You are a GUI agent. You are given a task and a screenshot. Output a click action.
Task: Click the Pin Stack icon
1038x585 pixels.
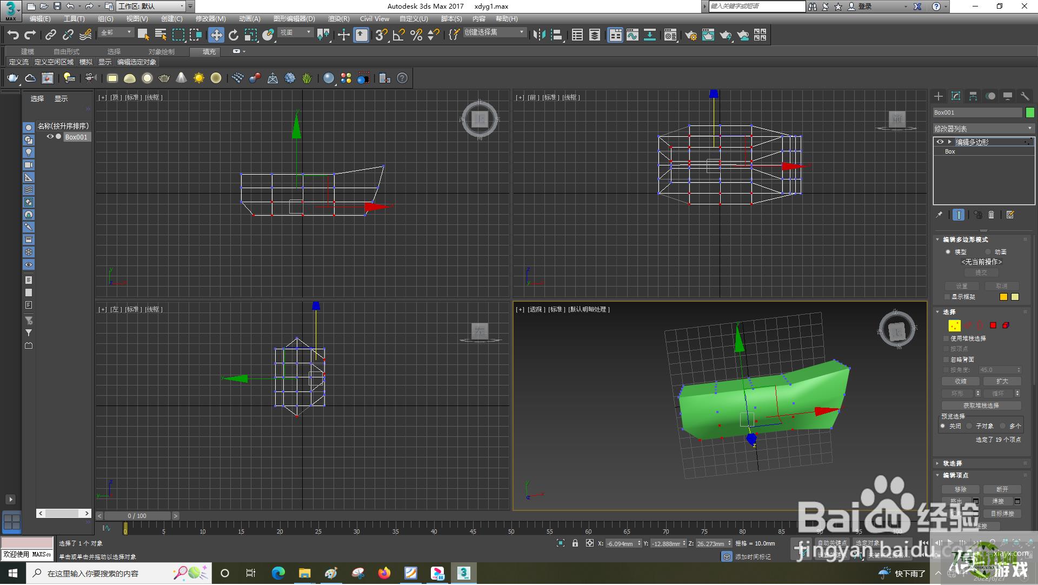940,215
